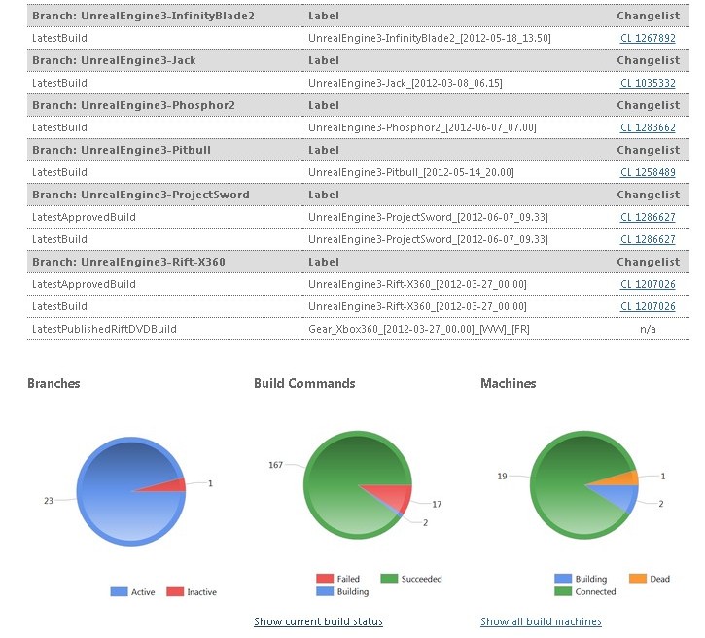Click the Machines chart title
Screen dimensions: 705x638
click(508, 383)
